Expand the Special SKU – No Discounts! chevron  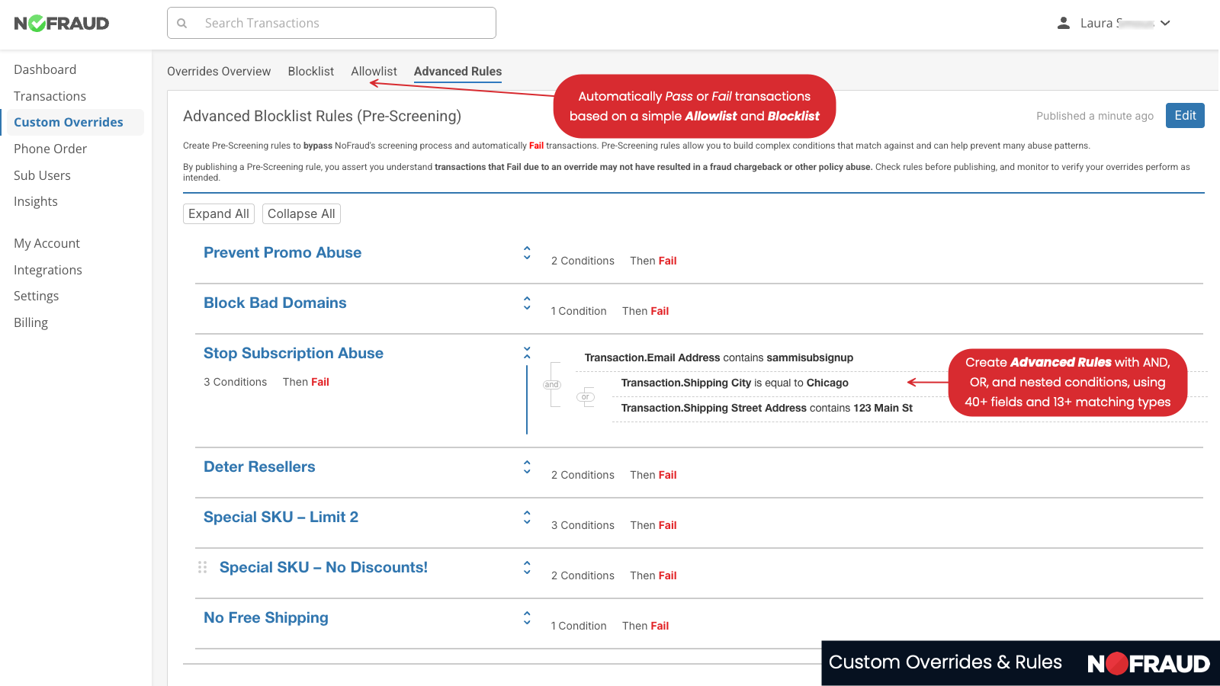527,568
